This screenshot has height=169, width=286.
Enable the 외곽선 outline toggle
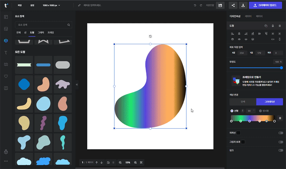pyautogui.click(x=281, y=133)
